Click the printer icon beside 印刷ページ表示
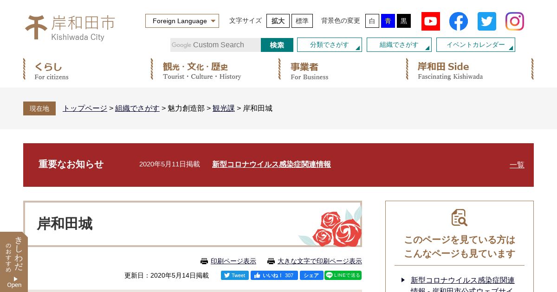Viewport: 557px width, 292px height. pyautogui.click(x=204, y=261)
